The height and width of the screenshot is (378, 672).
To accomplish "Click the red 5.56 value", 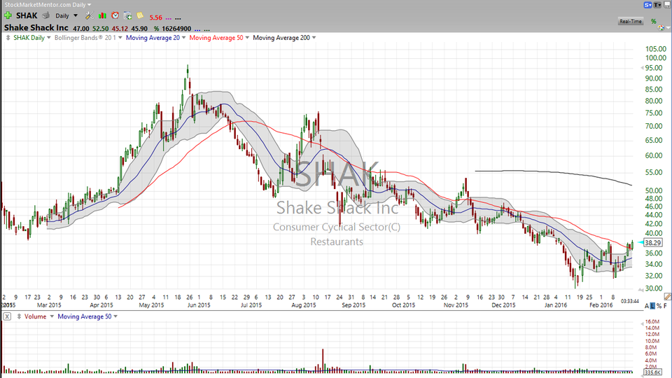I will tap(155, 17).
